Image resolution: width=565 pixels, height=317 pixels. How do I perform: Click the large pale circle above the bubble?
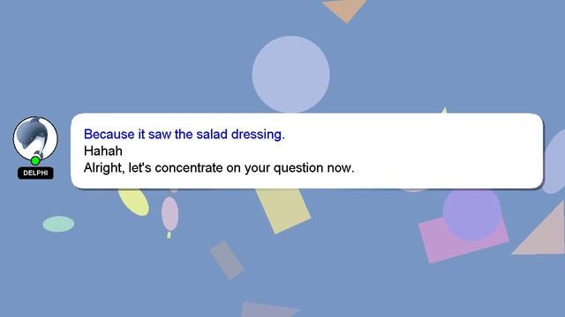click(x=290, y=74)
